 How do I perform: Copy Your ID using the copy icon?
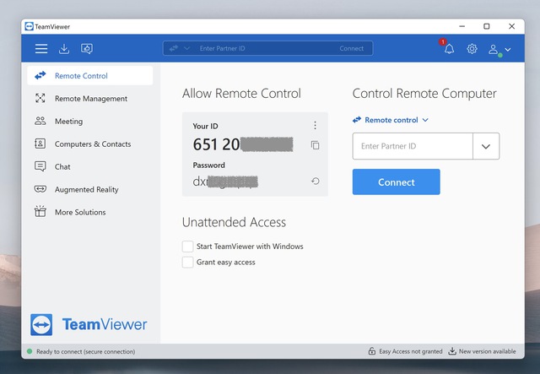tap(315, 145)
